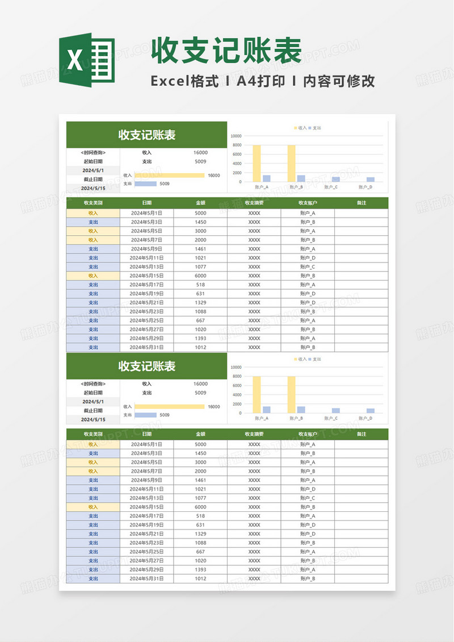The width and height of the screenshot is (454, 642).
Task: Select amount 5000 in upper table
Action: point(200,213)
